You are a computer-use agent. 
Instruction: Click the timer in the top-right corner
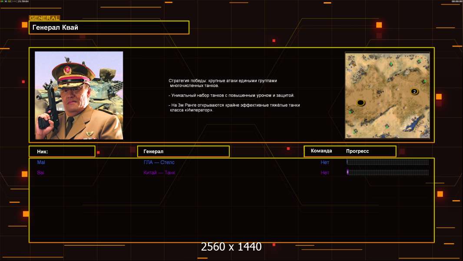point(456,2)
